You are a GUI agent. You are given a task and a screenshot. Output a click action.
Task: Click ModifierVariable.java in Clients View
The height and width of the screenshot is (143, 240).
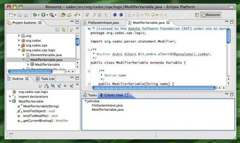click(x=108, y=110)
